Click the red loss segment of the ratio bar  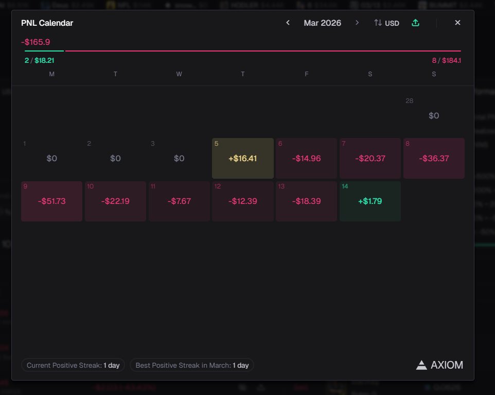click(263, 50)
